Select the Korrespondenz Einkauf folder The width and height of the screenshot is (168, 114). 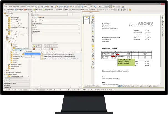click(15, 24)
